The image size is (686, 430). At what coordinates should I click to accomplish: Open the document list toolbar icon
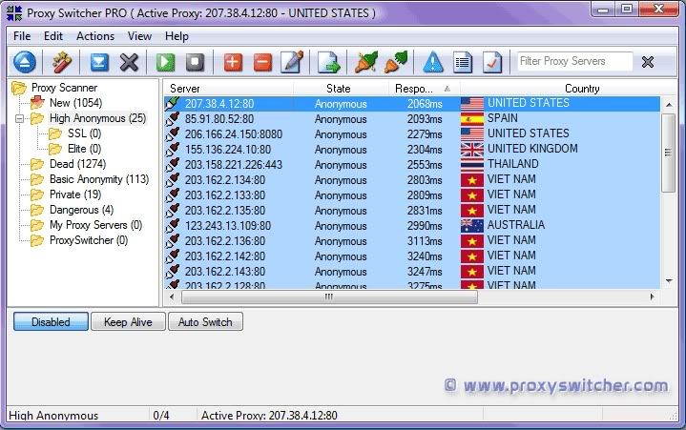(x=463, y=62)
